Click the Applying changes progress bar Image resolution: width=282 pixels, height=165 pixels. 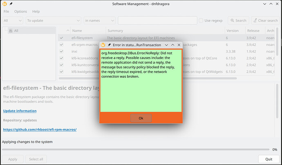136,150
